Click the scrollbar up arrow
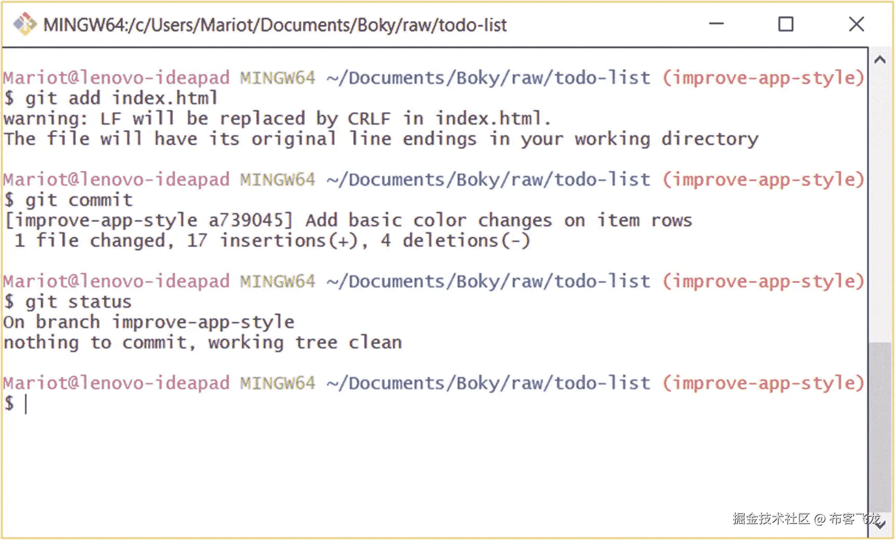 pos(880,60)
